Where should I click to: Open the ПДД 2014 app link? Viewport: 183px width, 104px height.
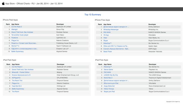24,49
